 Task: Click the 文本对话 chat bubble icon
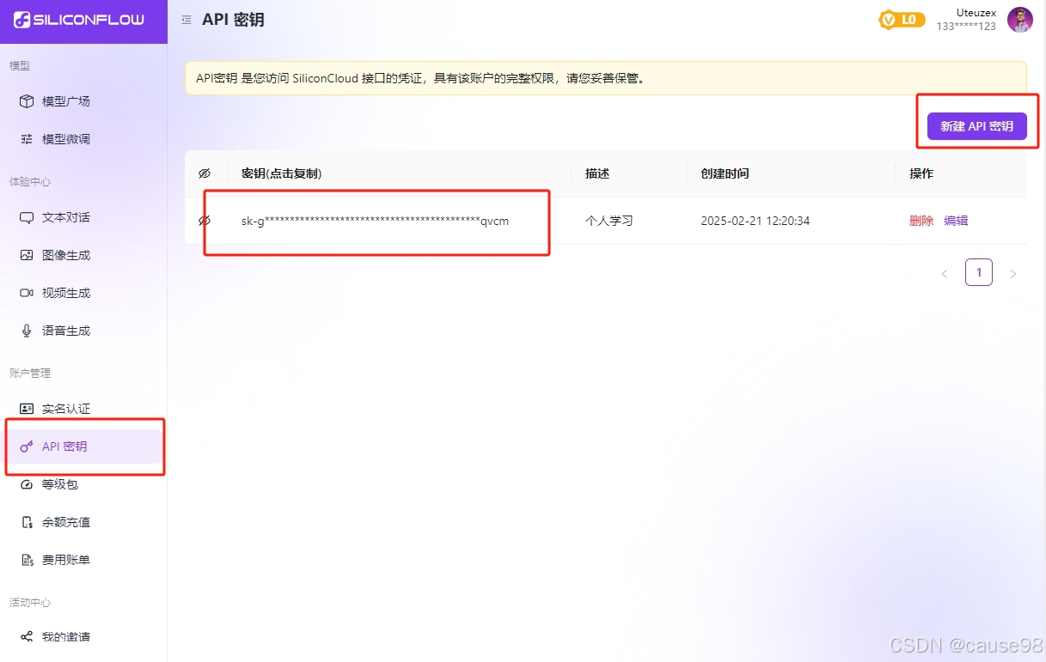pyautogui.click(x=27, y=217)
